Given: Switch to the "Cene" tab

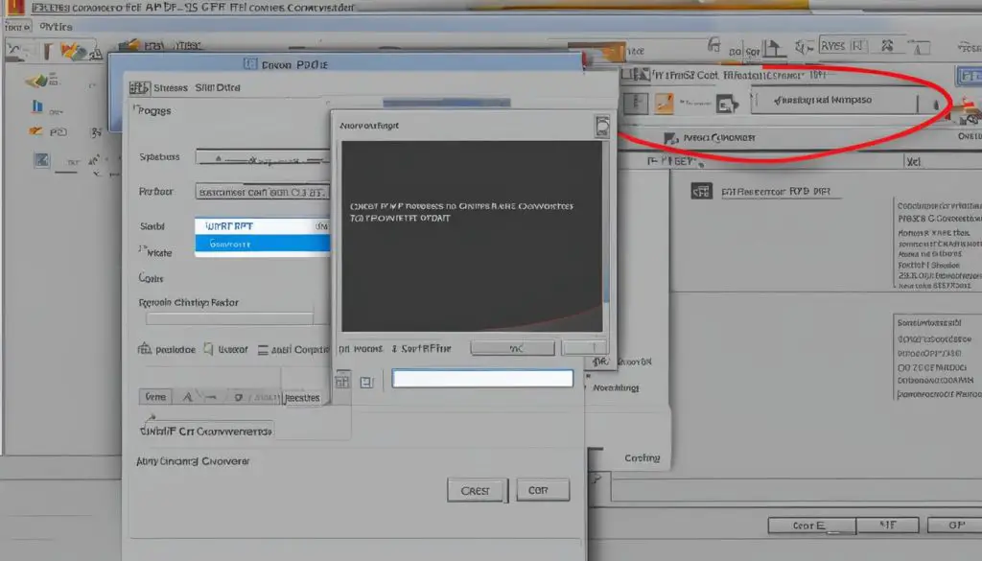Looking at the screenshot, I should [x=155, y=396].
